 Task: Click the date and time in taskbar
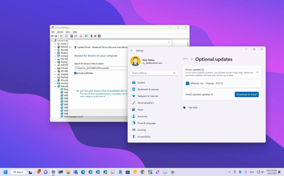[272, 172]
